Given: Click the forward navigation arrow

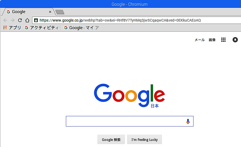Looking at the screenshot, I should (13, 20).
